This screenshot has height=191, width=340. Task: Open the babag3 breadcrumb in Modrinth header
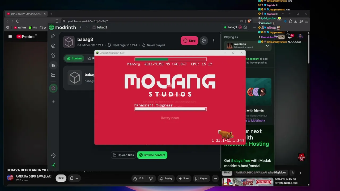(100, 27)
